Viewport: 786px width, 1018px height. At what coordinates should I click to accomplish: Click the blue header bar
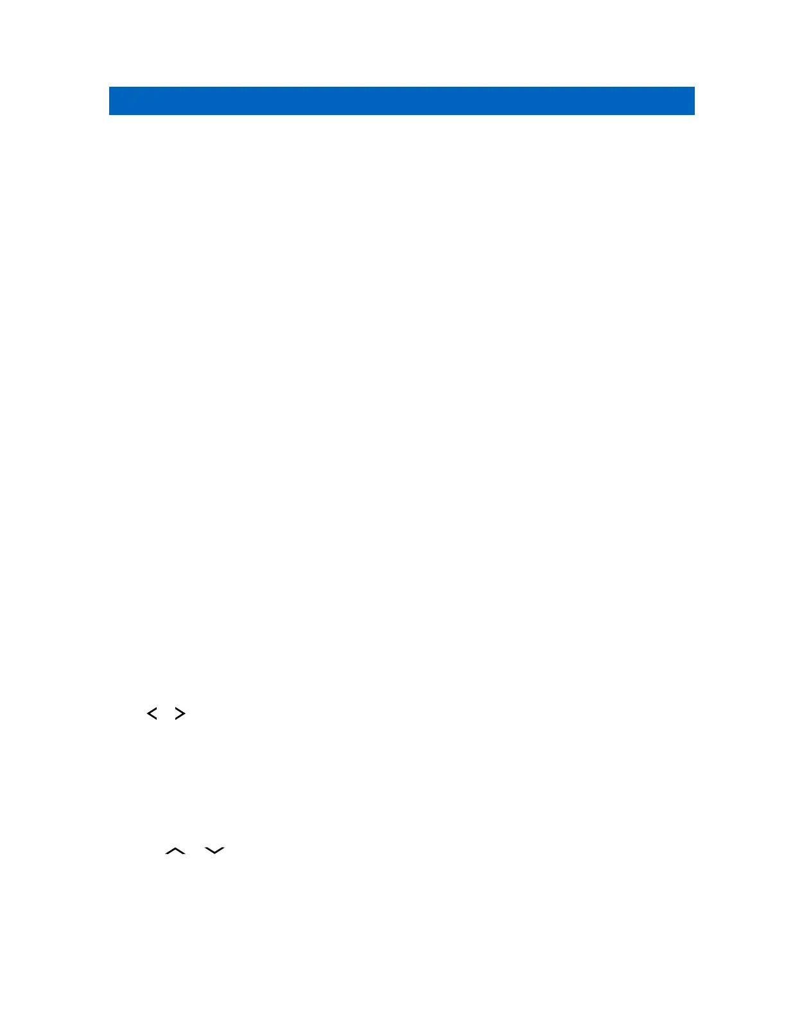pos(402,101)
